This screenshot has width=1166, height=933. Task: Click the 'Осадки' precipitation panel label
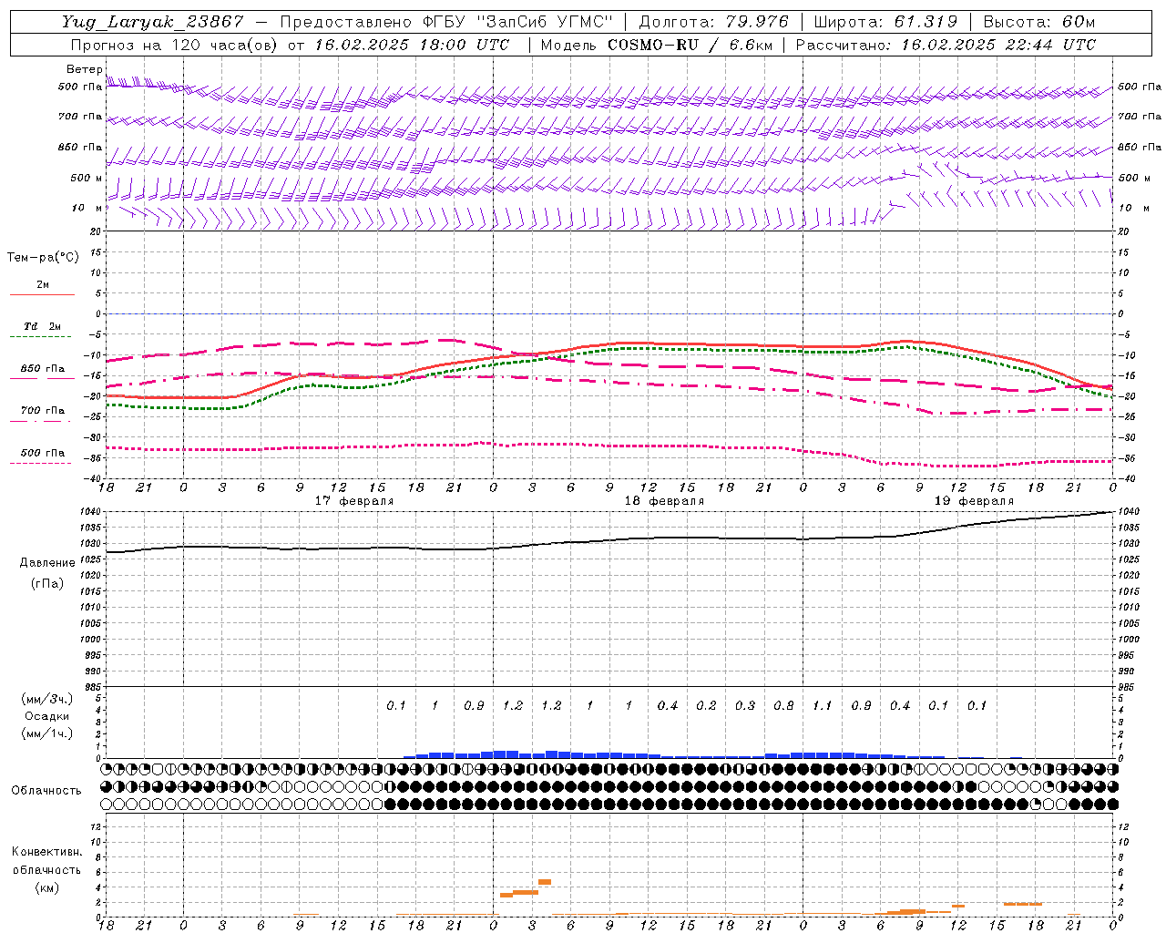click(x=47, y=716)
